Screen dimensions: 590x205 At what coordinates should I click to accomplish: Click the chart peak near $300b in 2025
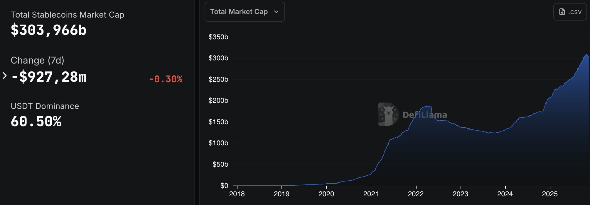tap(586, 55)
